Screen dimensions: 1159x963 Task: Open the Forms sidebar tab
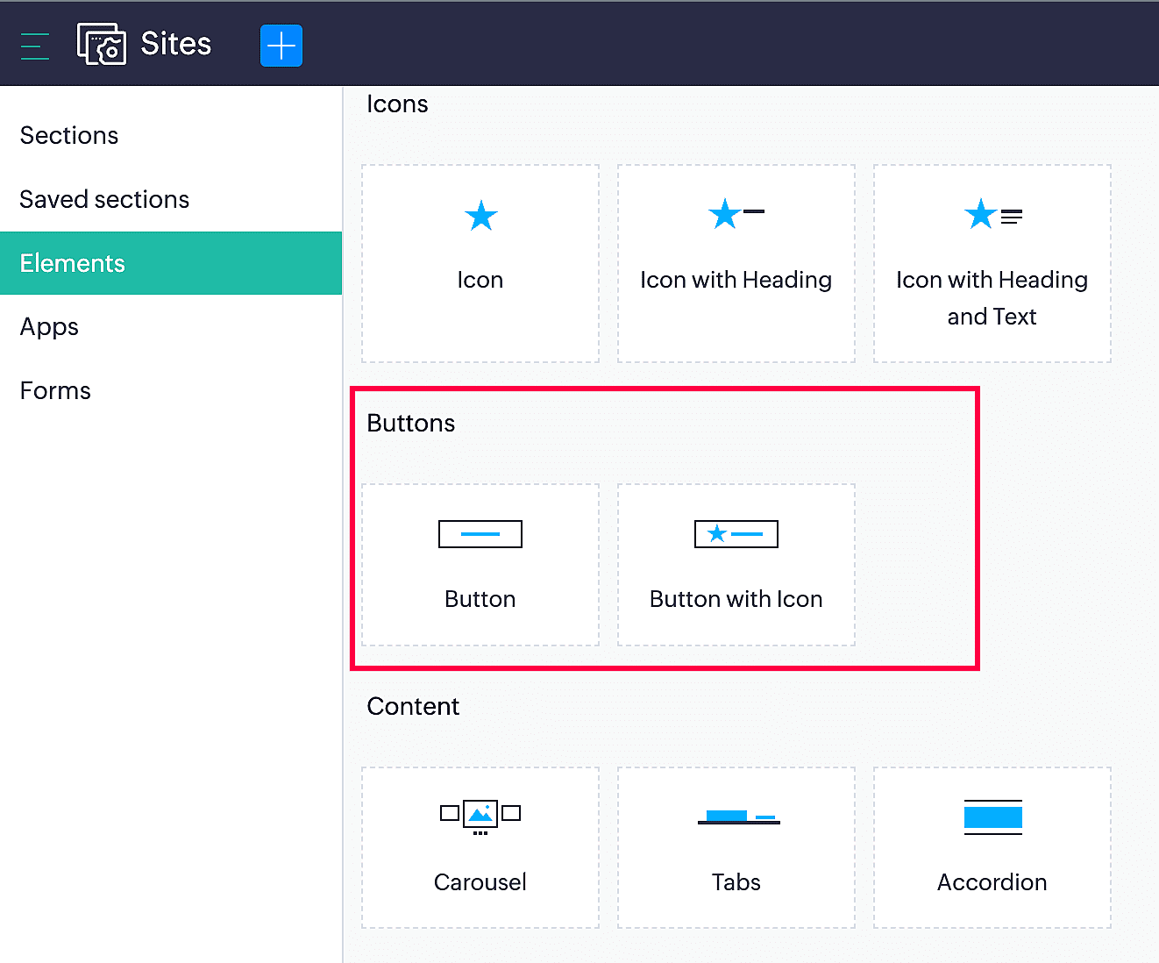tap(55, 391)
